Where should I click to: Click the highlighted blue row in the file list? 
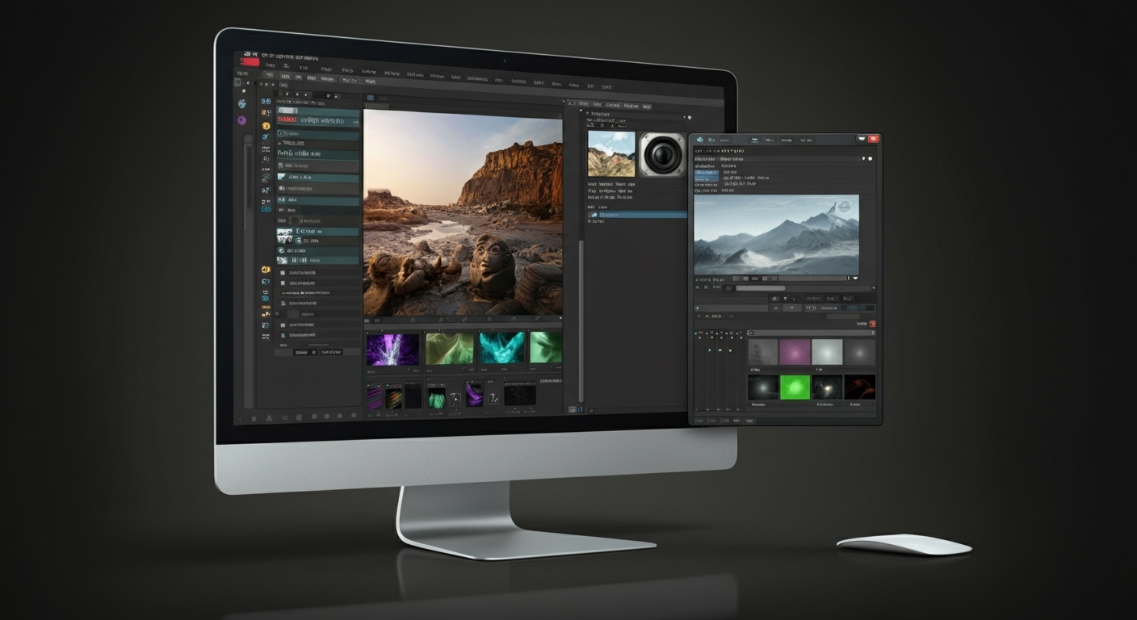coord(638,215)
